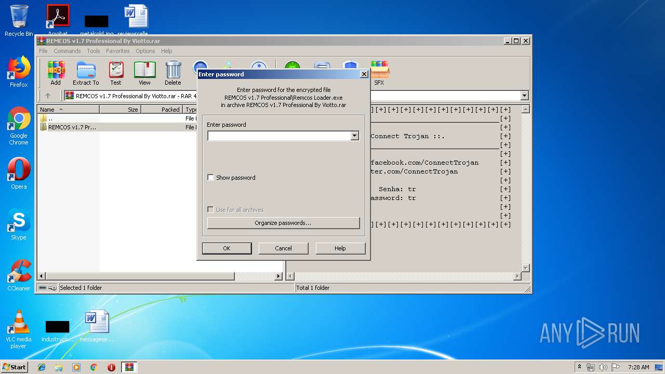This screenshot has width=665, height=374.
Task: Open the Help menu
Action: pos(166,51)
